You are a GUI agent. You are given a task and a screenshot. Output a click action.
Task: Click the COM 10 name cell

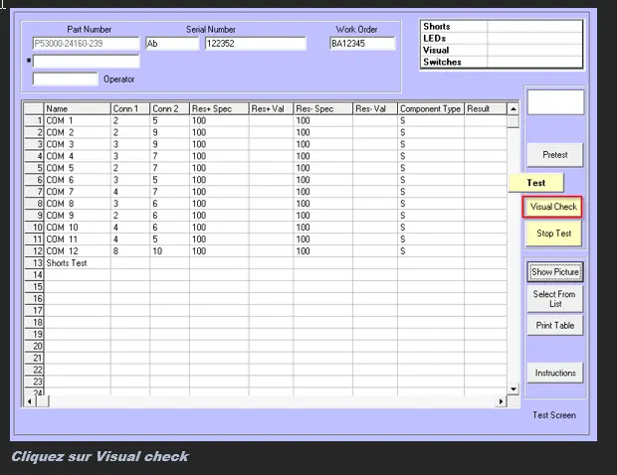[x=78, y=228]
